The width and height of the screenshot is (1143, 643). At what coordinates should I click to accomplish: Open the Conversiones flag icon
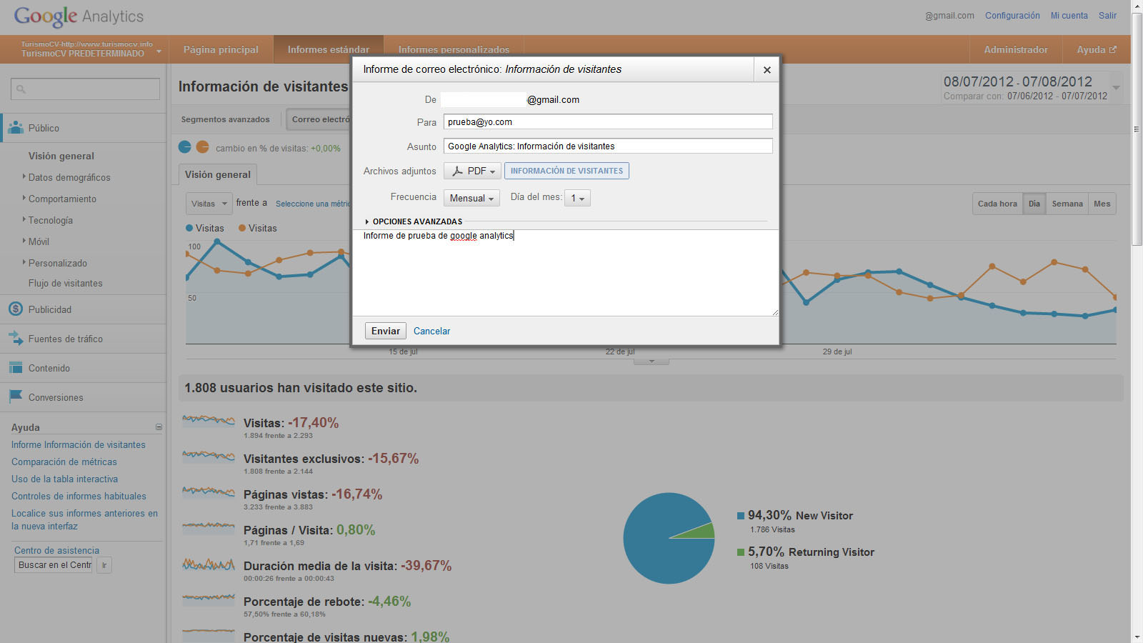pyautogui.click(x=16, y=397)
